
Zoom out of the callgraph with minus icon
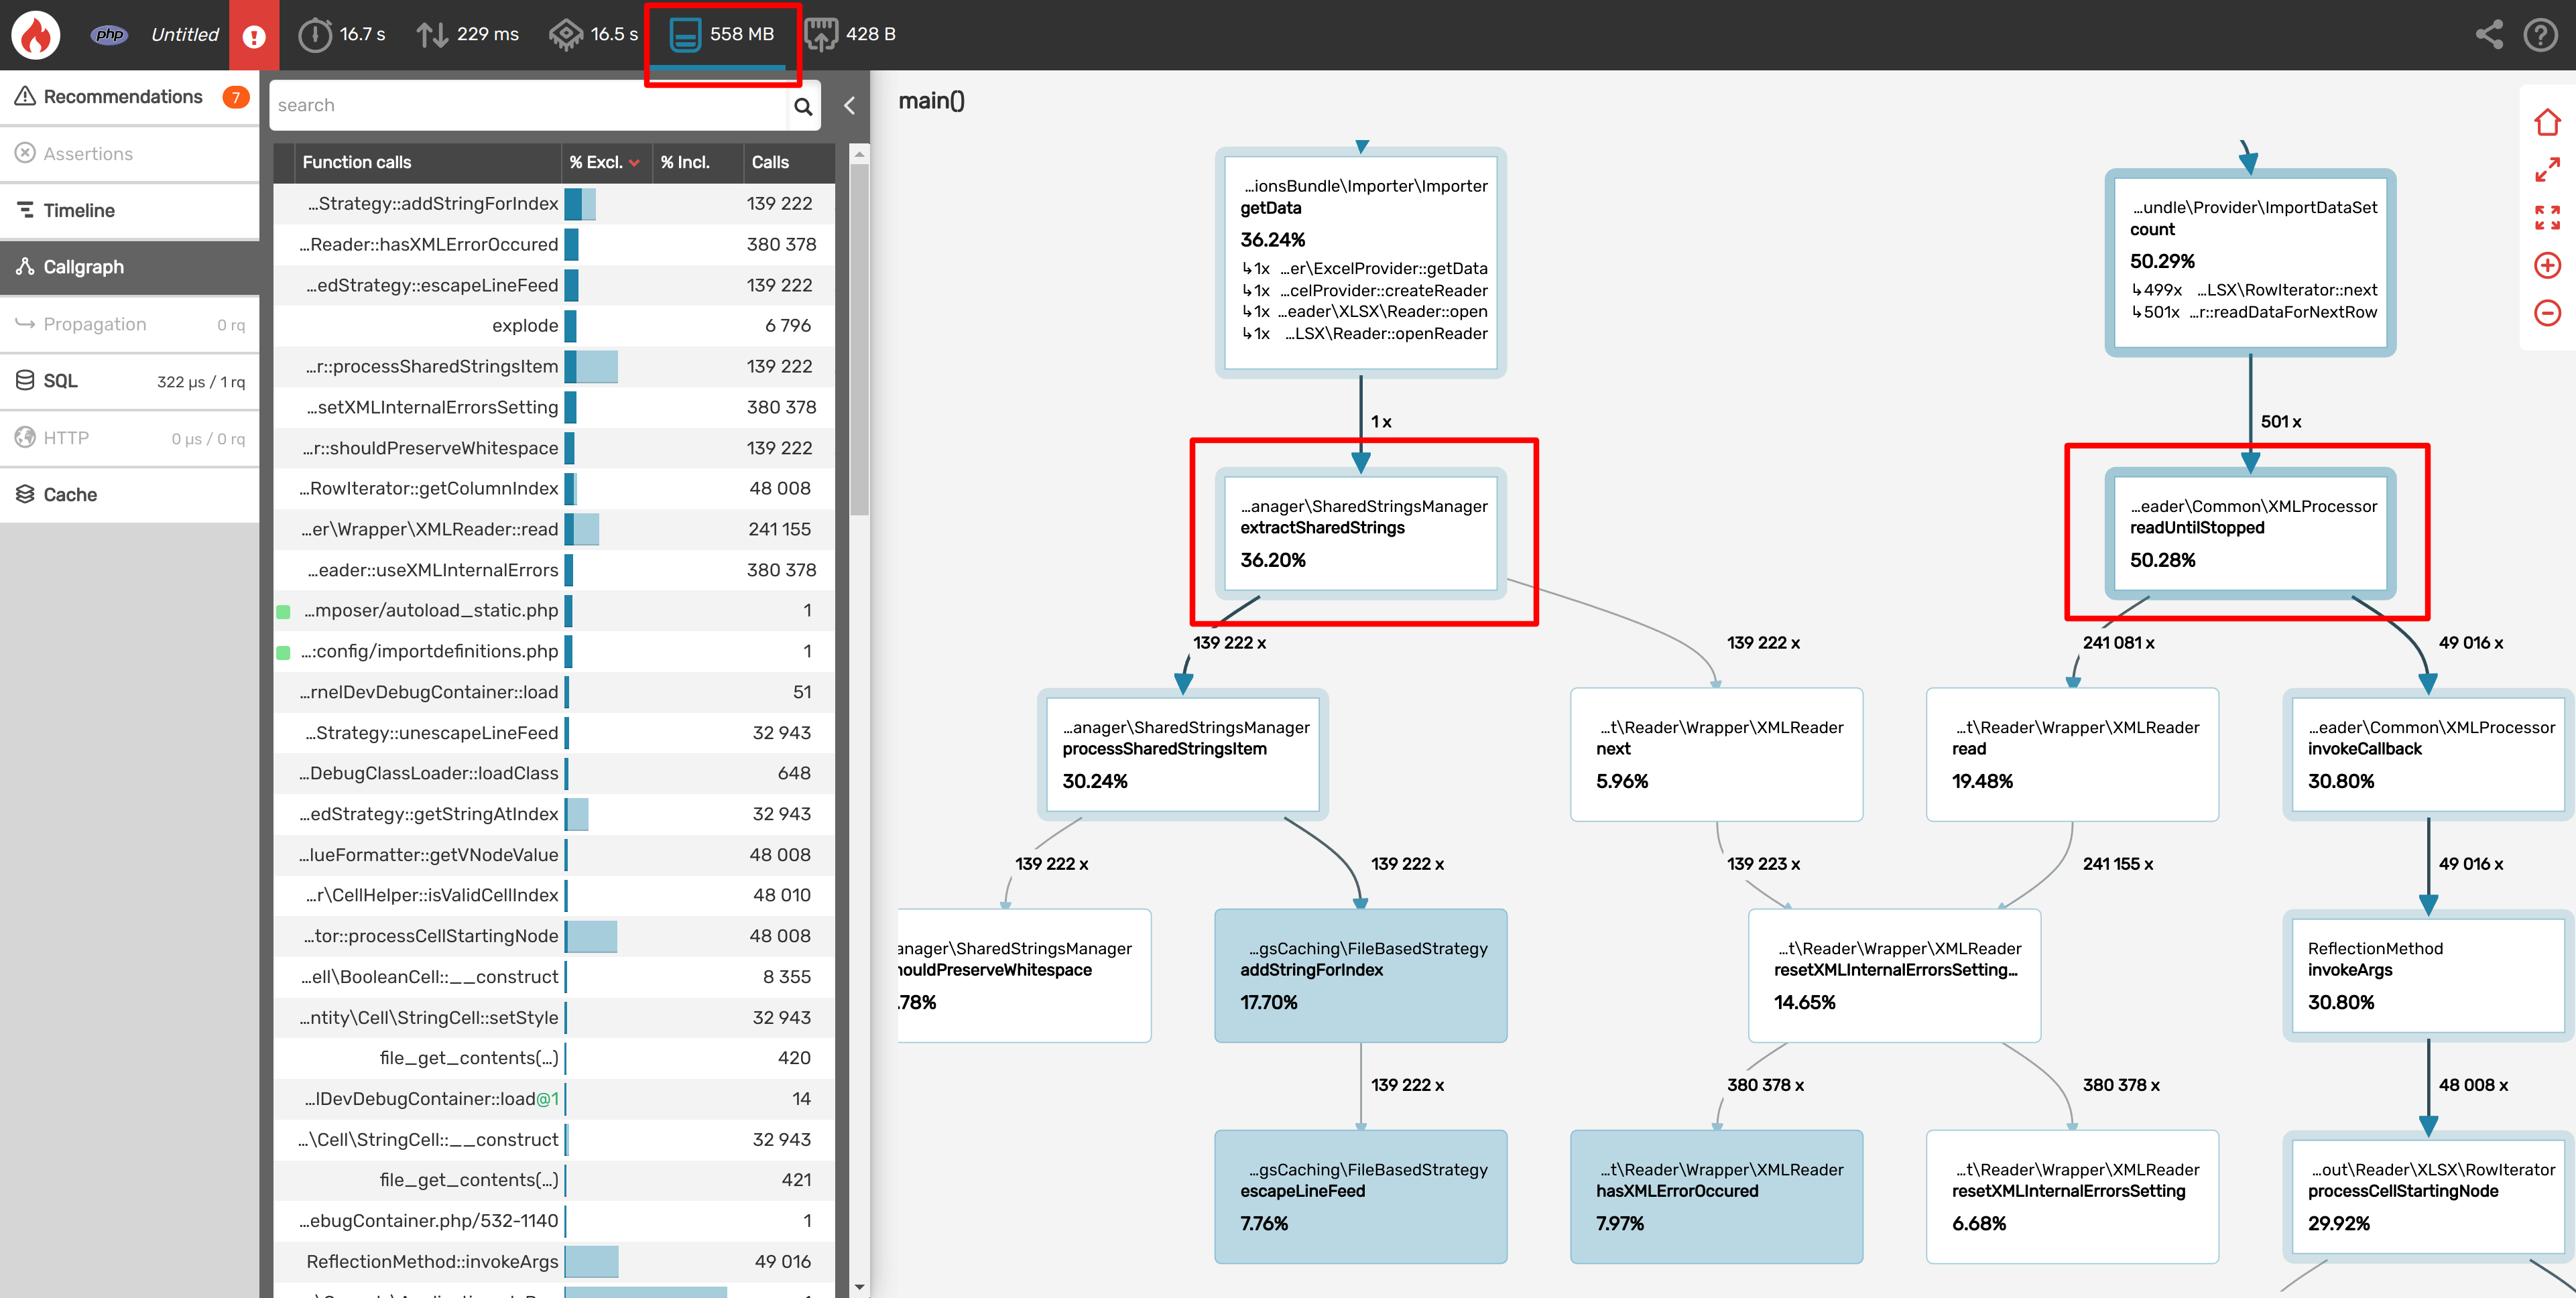pyautogui.click(x=2548, y=313)
